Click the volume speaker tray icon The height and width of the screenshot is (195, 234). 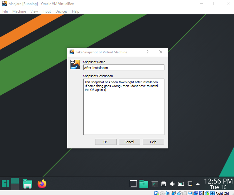[x=172, y=184]
